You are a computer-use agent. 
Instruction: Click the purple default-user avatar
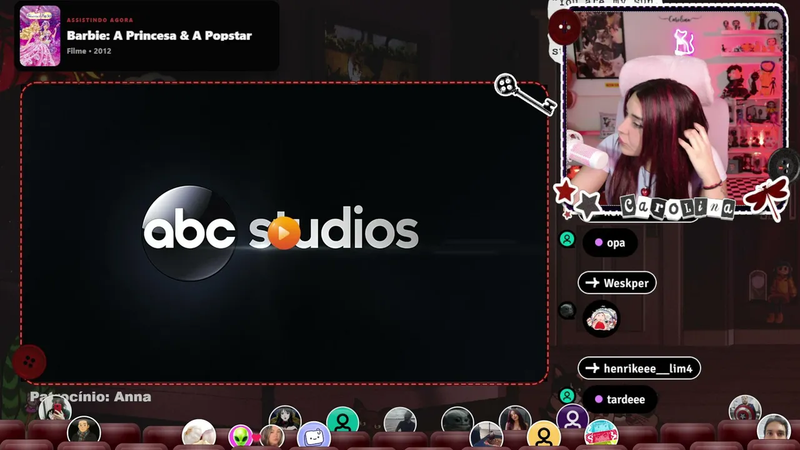click(572, 420)
